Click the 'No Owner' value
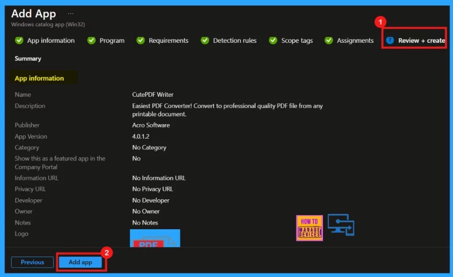 click(146, 211)
